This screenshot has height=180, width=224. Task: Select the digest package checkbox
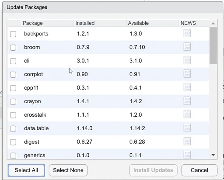13,142
